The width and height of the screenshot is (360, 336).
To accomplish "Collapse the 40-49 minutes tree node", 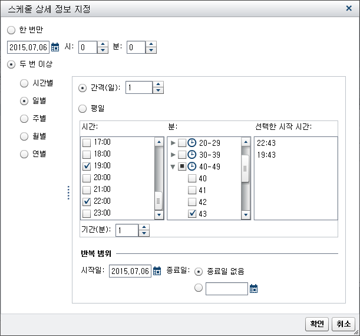I will (x=173, y=167).
